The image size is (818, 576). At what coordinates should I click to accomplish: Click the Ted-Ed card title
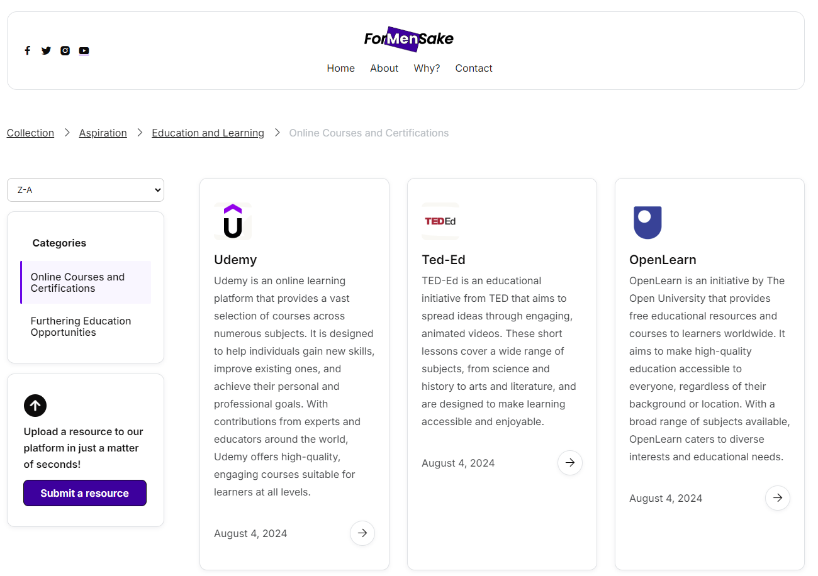(x=444, y=260)
